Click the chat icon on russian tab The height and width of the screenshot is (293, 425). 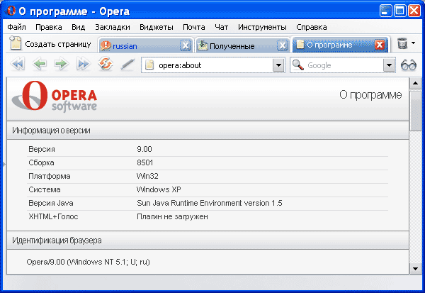106,45
